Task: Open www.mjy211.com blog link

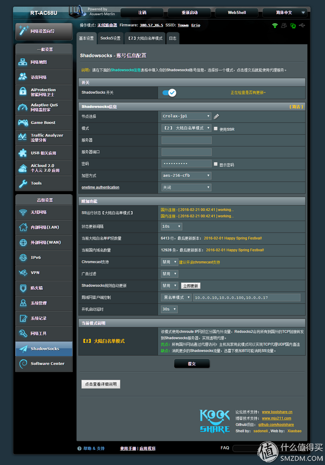Action: point(276,418)
